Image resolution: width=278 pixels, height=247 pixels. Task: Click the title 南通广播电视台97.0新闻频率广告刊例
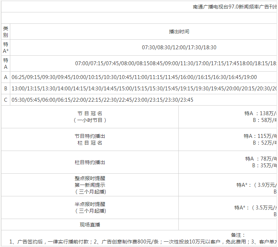(x=235, y=7)
